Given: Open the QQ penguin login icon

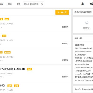Looking at the screenshot, I should 83,4.
